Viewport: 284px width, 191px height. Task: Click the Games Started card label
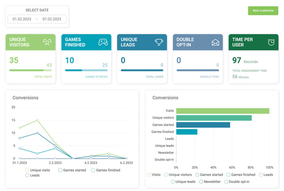click(97, 77)
